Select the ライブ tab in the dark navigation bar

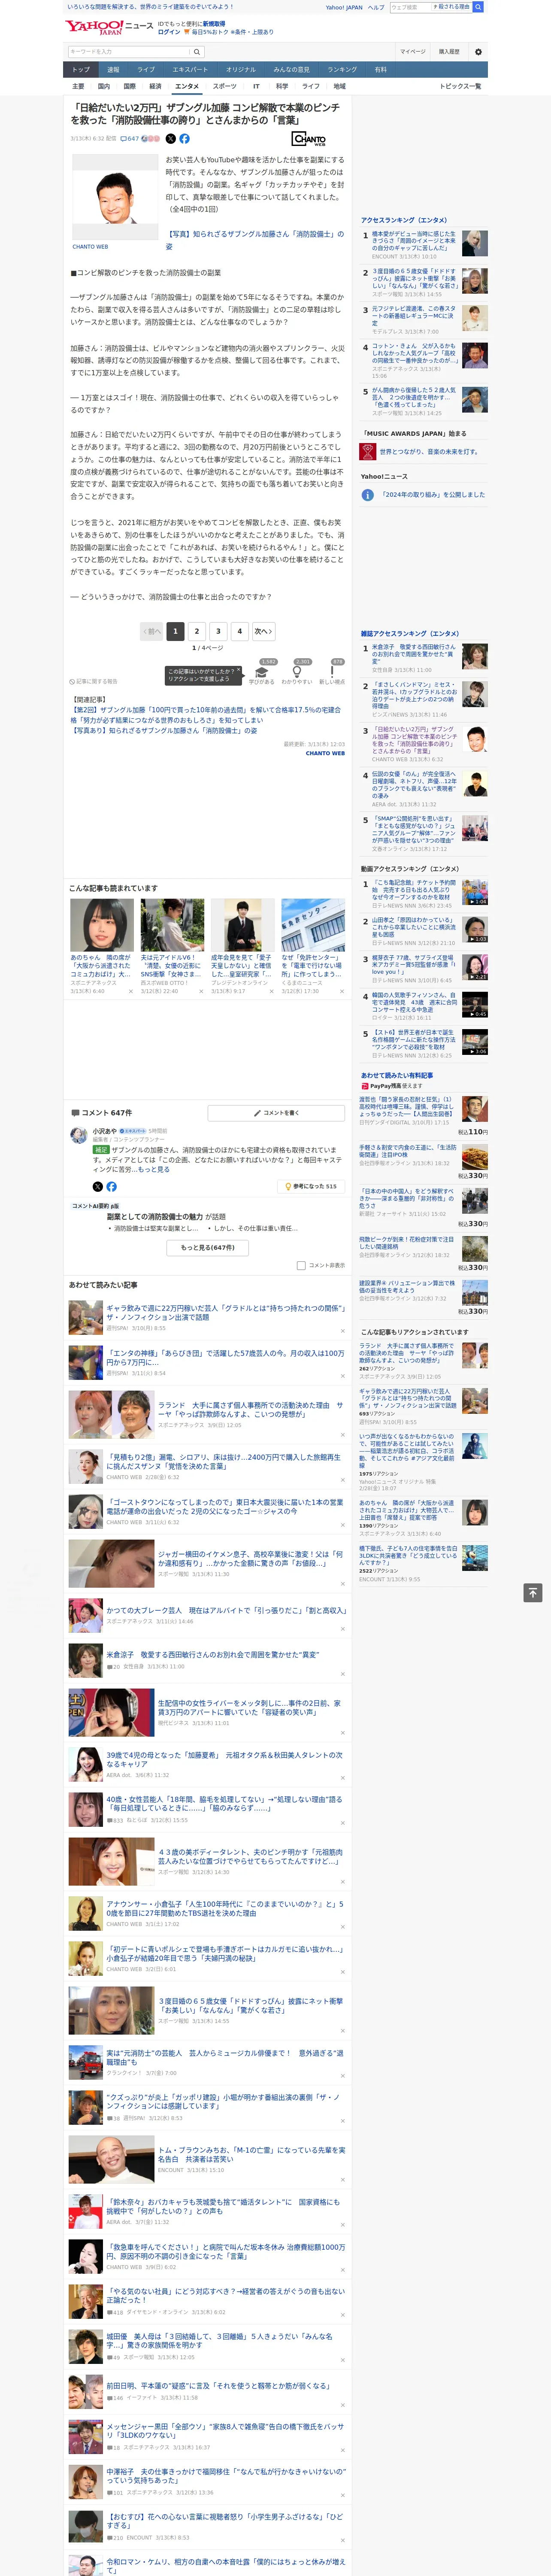click(x=146, y=69)
